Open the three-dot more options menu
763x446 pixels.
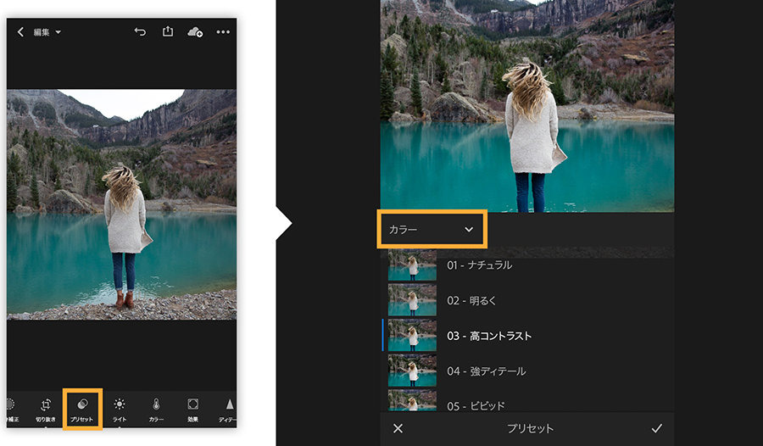(223, 32)
